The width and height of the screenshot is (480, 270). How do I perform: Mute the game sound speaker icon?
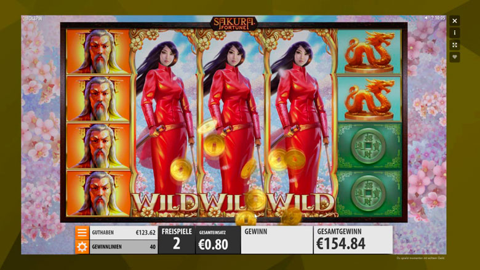426,18
